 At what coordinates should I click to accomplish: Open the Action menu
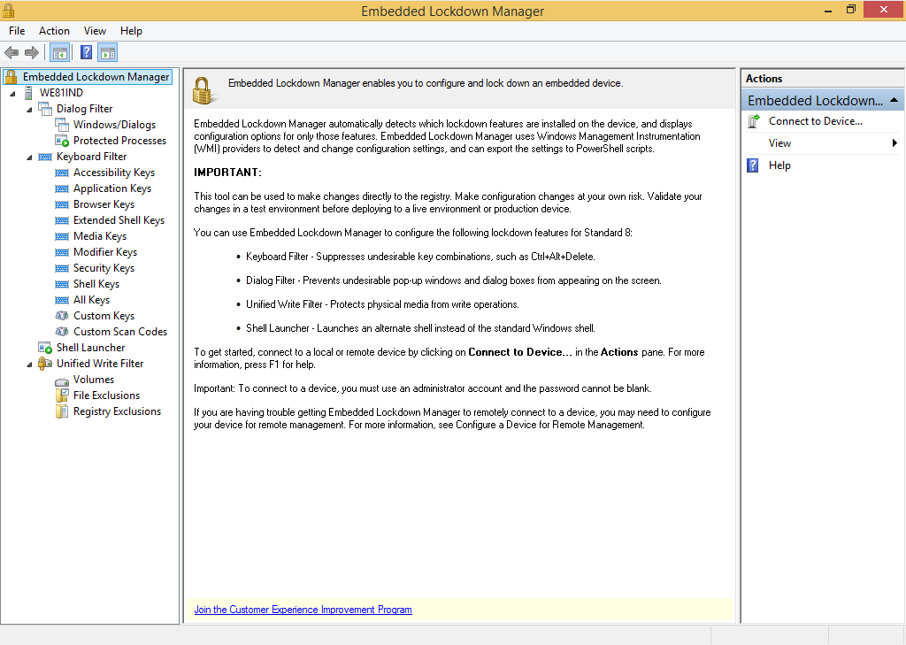(x=54, y=31)
